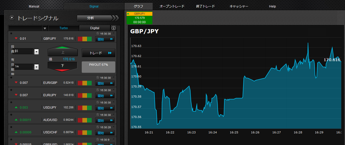Toggle the dot indicator on GBP/JPY row
This screenshot has width=345, height=145.
point(11,33)
